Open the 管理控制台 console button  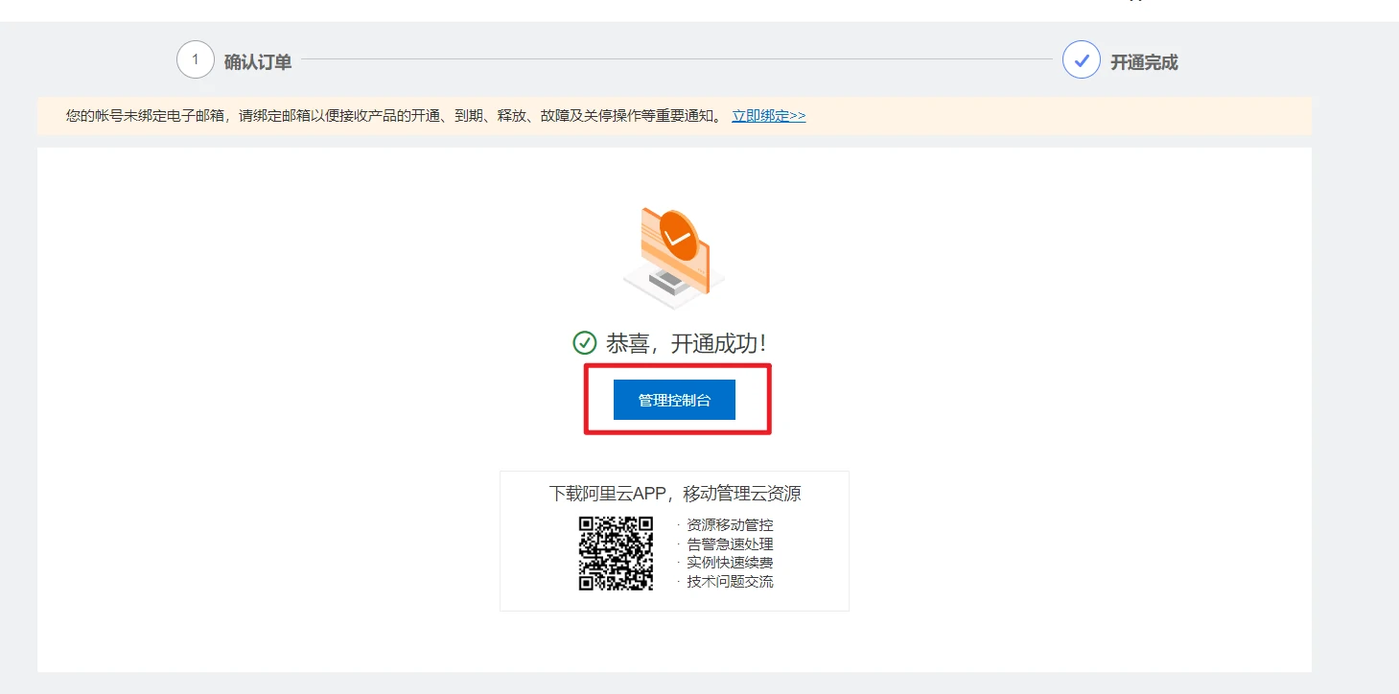(x=674, y=400)
